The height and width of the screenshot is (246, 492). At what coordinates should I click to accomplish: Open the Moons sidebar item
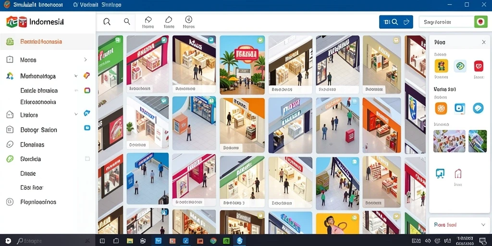click(x=48, y=60)
